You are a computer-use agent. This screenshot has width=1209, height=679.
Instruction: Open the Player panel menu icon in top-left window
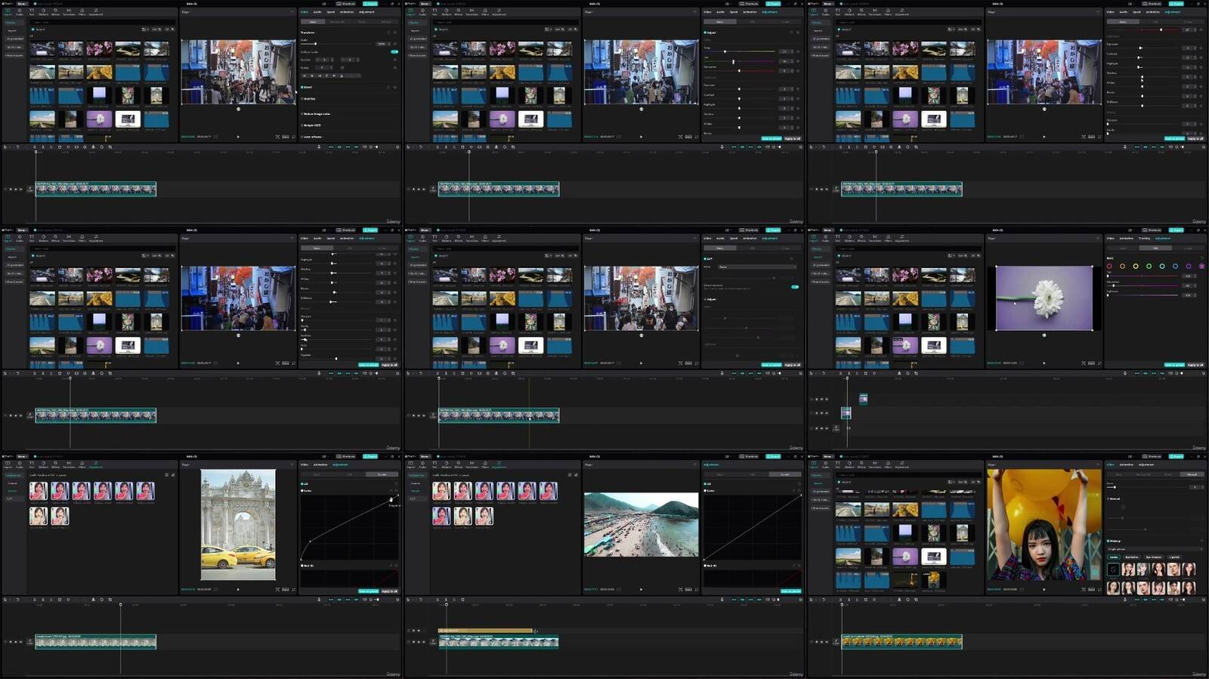(292, 12)
